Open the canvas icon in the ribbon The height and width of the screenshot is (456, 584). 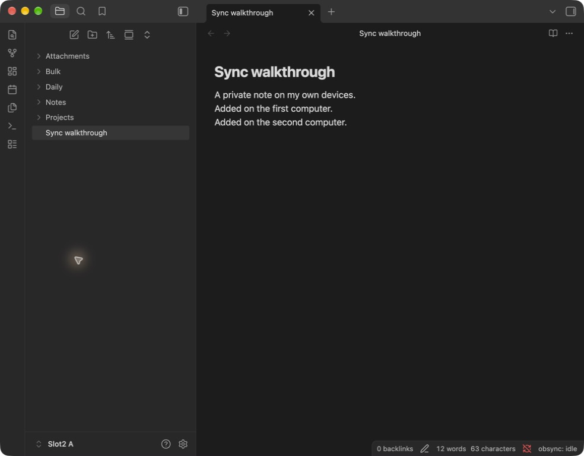click(12, 71)
